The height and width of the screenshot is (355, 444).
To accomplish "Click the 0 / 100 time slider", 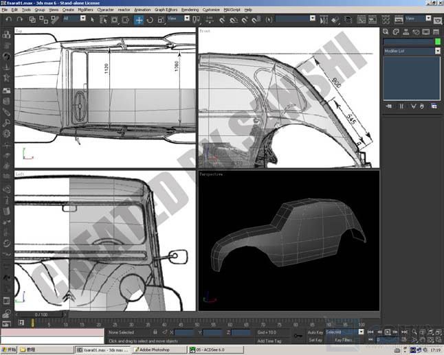I will click(41, 314).
